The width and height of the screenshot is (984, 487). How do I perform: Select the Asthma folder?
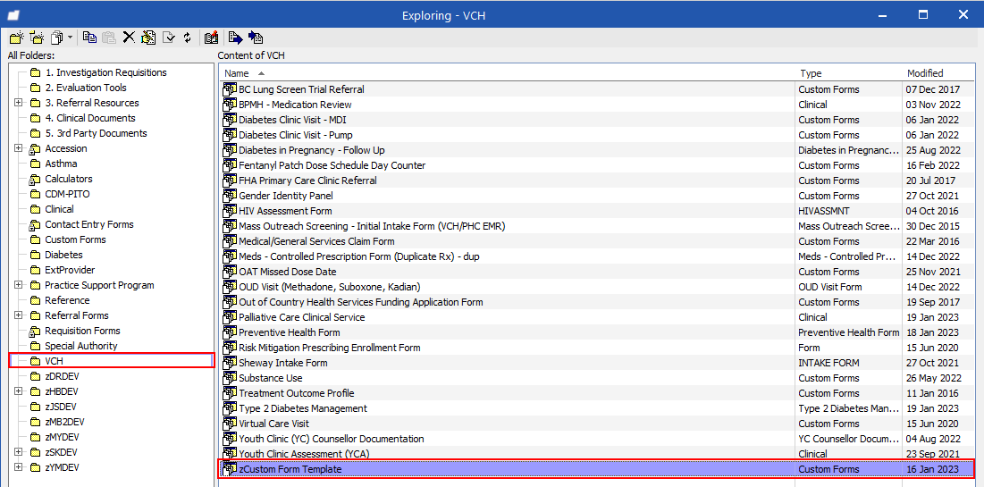62,164
